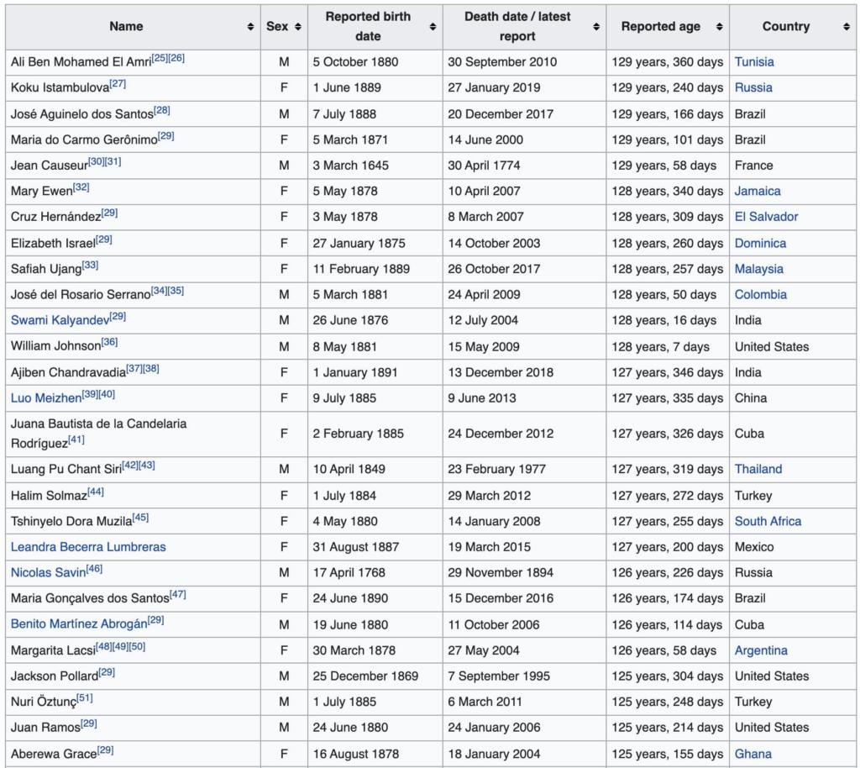Click sort arrows in Sex column header
Image resolution: width=860 pixels, height=768 pixels.
point(298,27)
